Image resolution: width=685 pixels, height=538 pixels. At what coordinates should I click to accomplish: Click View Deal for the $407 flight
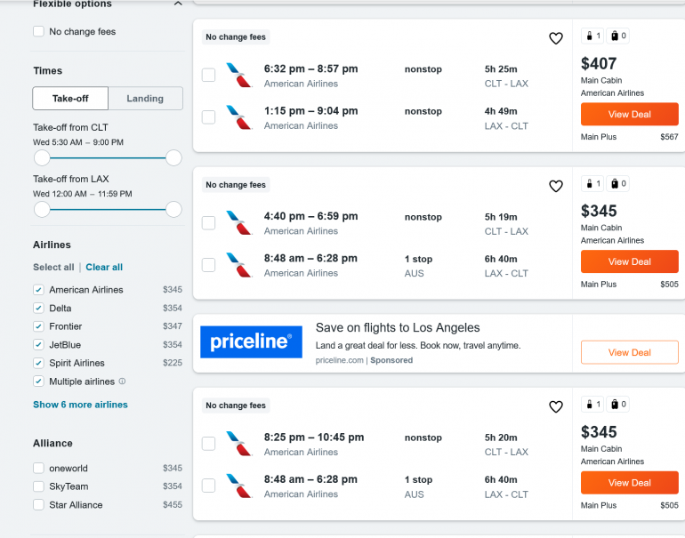(x=629, y=115)
